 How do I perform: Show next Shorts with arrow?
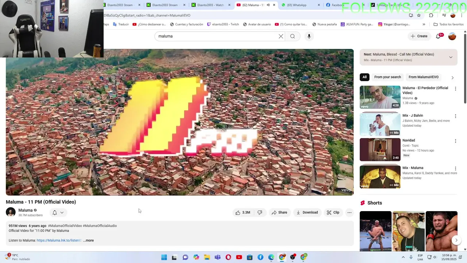pos(456,240)
